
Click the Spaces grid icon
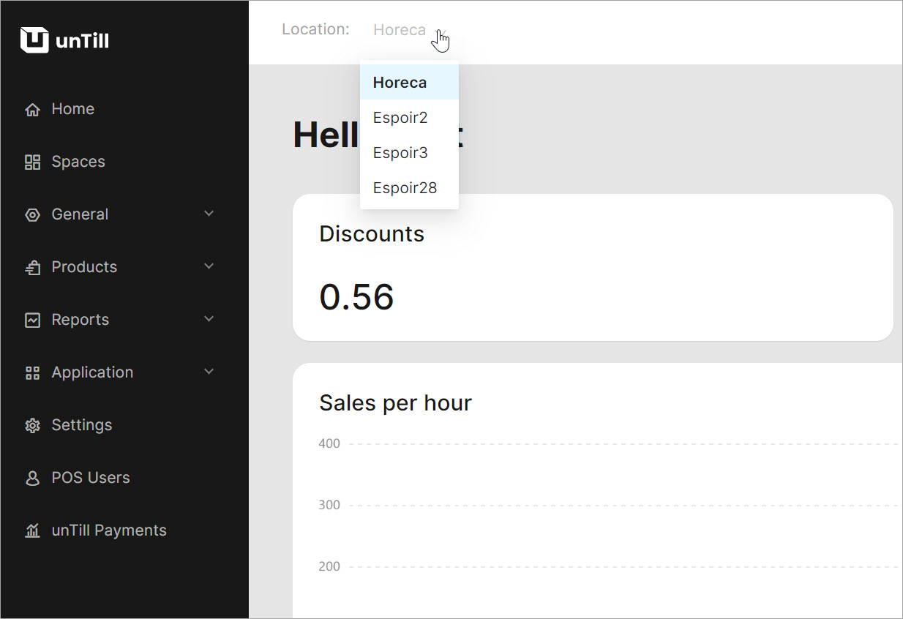tap(32, 162)
